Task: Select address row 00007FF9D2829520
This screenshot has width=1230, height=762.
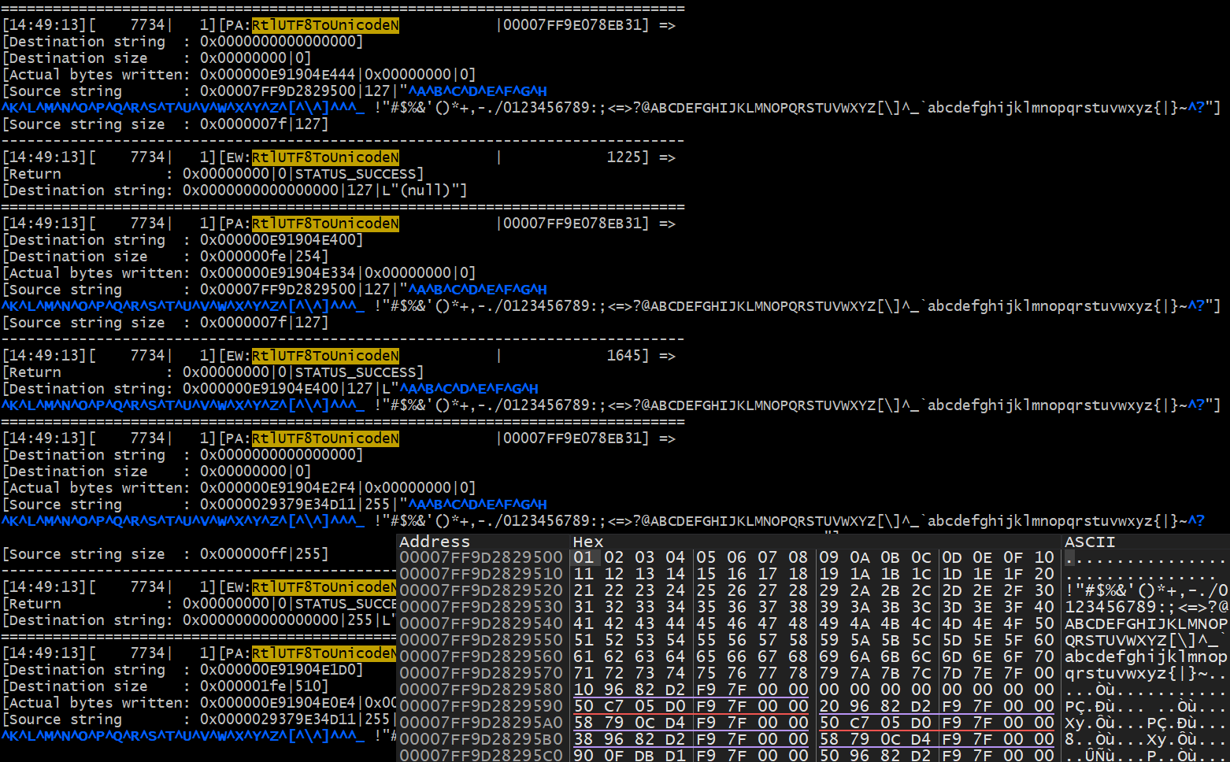Action: click(481, 590)
